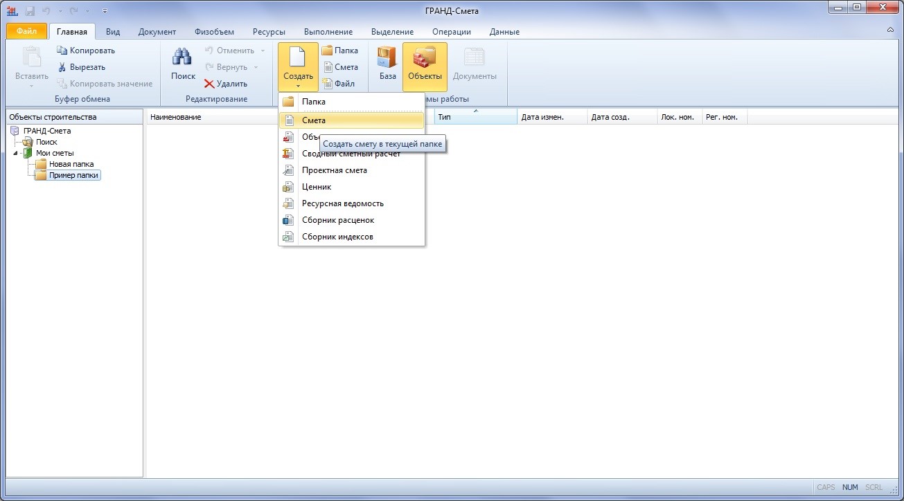
Task: Click the small Папка button in the ribbon
Action: 340,51
